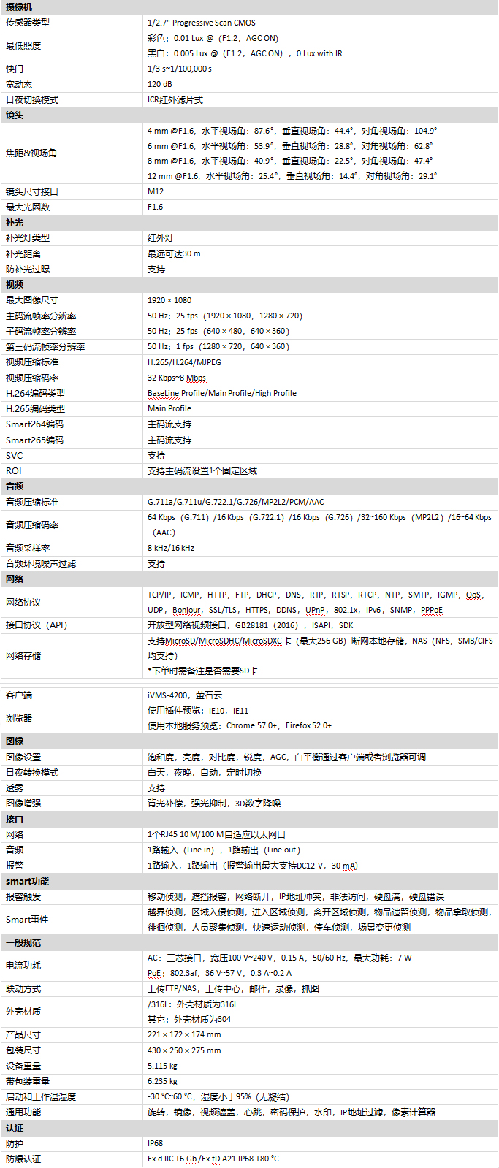The width and height of the screenshot is (499, 1168).
Task: Click the smart功能 section header
Action: [x=27, y=881]
